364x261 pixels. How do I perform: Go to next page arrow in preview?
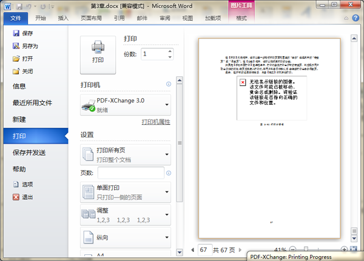(x=240, y=250)
